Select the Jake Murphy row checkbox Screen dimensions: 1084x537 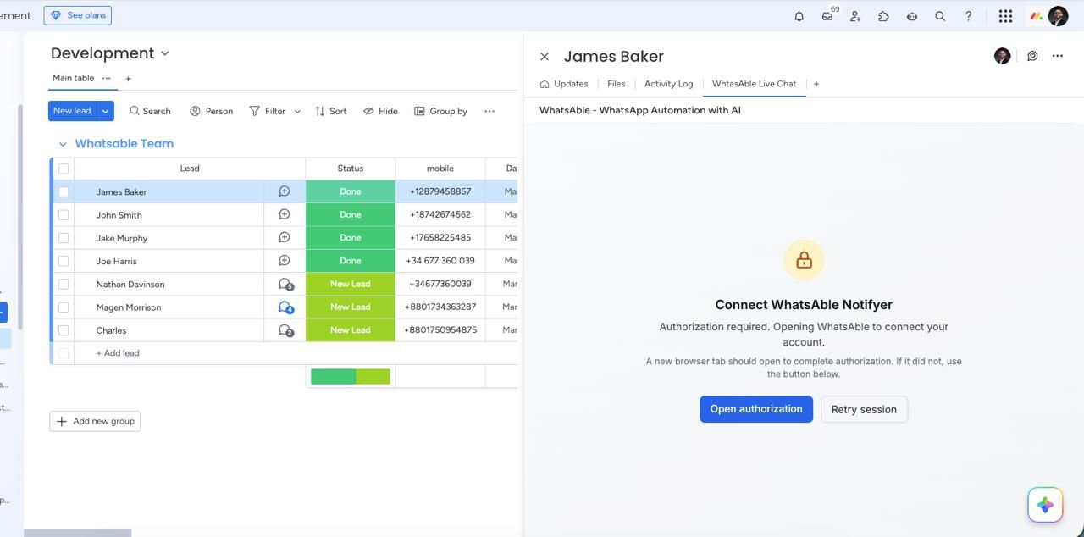click(64, 238)
